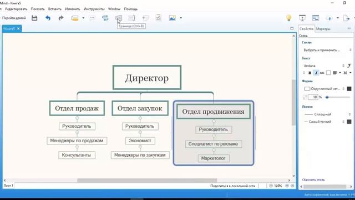Zoom in with the plus button
355x200 pixels.
click(287, 186)
